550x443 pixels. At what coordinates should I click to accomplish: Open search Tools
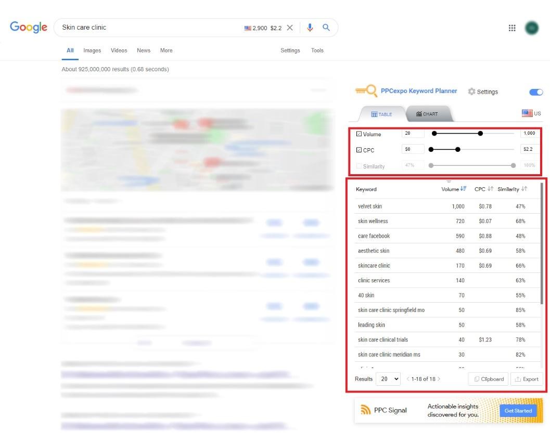point(317,50)
